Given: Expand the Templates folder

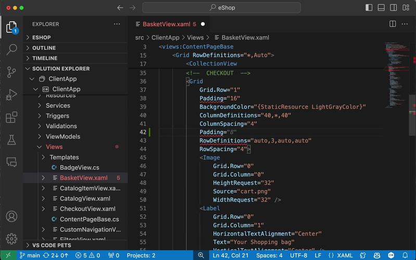Looking at the screenshot, I should 75,157.
